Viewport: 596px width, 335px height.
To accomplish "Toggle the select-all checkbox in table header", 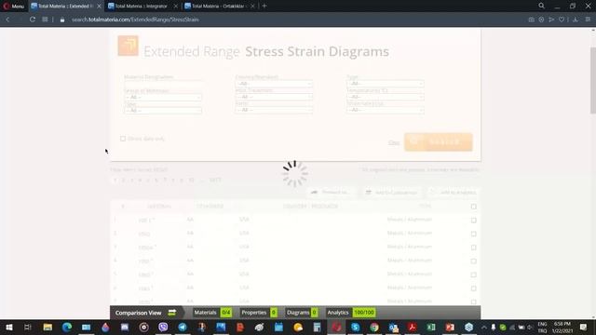I will 474,207.
